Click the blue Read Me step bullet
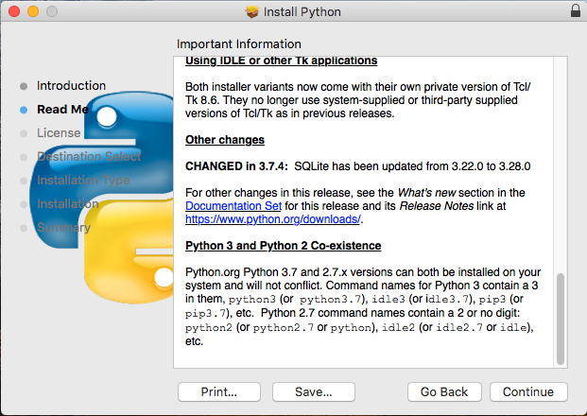The width and height of the screenshot is (587, 416). coord(24,110)
